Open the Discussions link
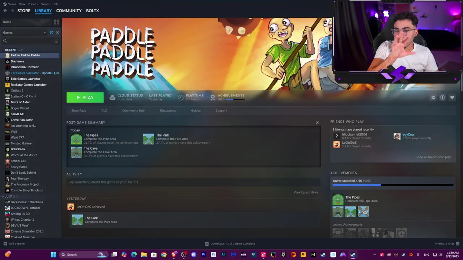This screenshot has height=260, width=463. (x=168, y=110)
